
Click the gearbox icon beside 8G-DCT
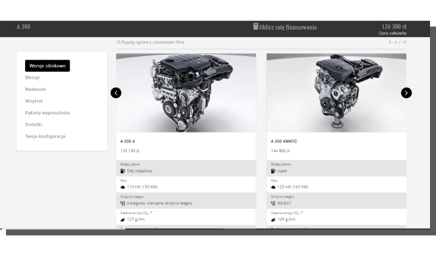coord(273,203)
